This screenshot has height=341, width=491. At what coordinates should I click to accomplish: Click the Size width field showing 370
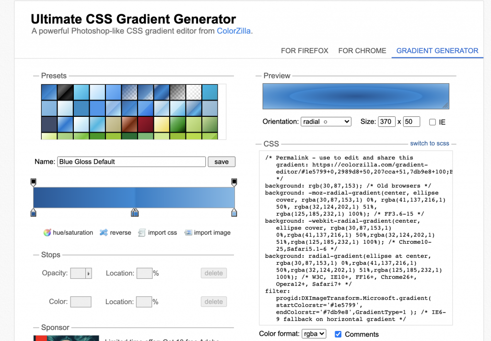[386, 122]
